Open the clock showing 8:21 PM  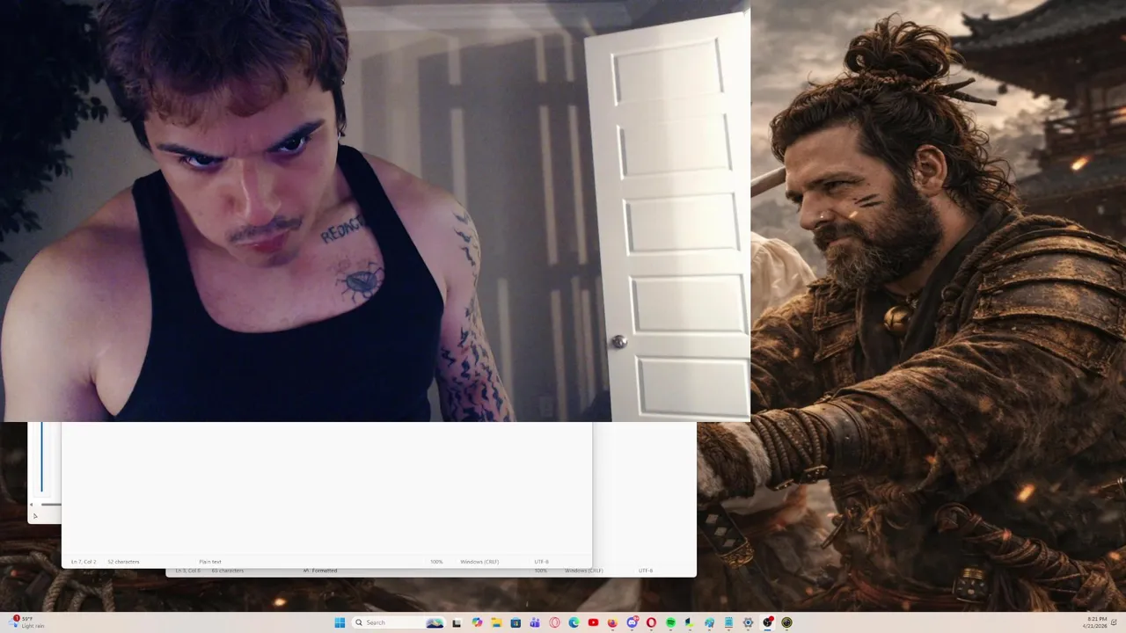(x=1096, y=622)
